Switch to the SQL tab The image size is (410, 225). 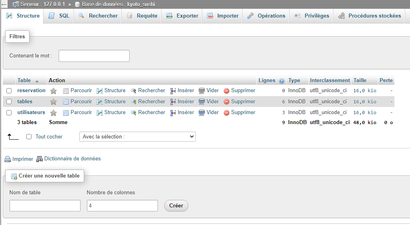59,16
